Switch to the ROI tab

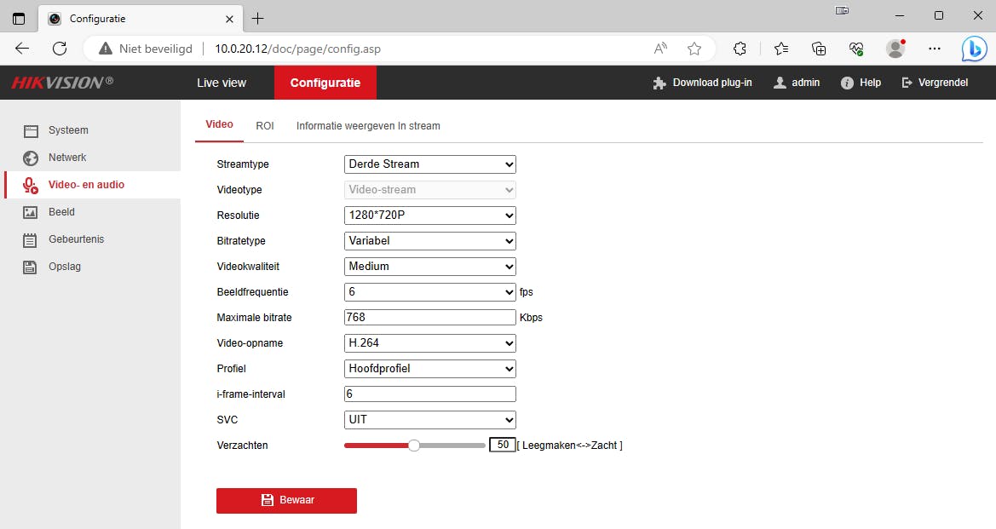(265, 126)
